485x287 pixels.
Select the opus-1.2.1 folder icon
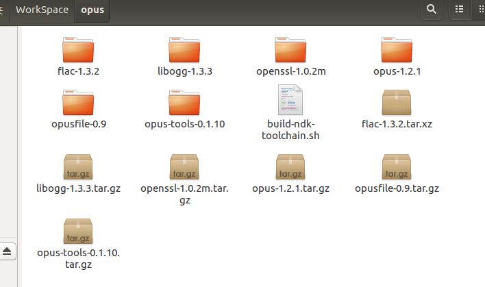pos(397,50)
